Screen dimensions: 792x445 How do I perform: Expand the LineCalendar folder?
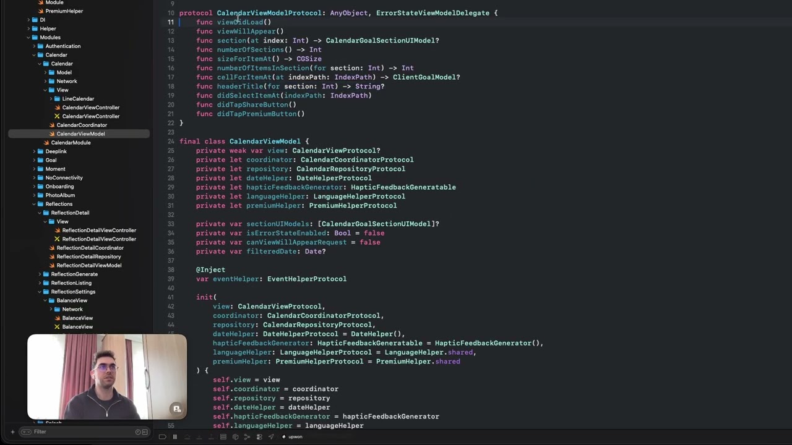point(51,99)
